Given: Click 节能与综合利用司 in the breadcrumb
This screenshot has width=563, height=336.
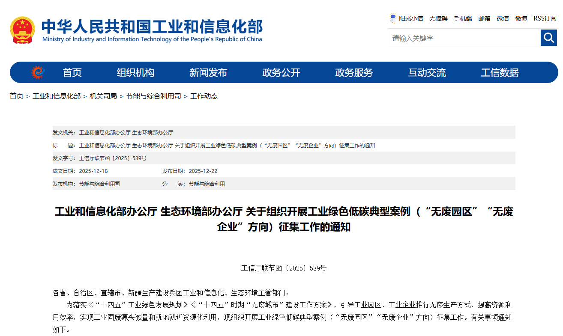Looking at the screenshot, I should point(153,96).
